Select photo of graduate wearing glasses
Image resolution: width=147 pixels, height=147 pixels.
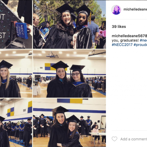69,73
